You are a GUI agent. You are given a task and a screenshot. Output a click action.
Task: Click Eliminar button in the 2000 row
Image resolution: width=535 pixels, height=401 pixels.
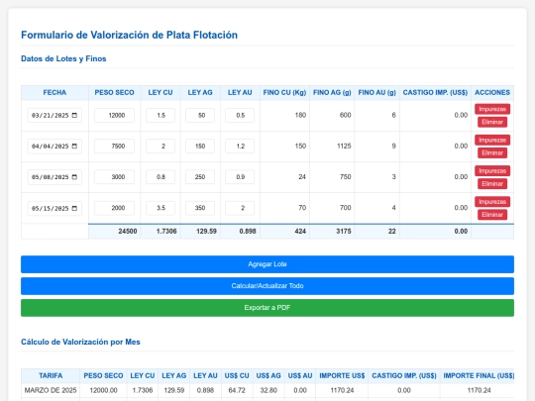click(x=492, y=215)
